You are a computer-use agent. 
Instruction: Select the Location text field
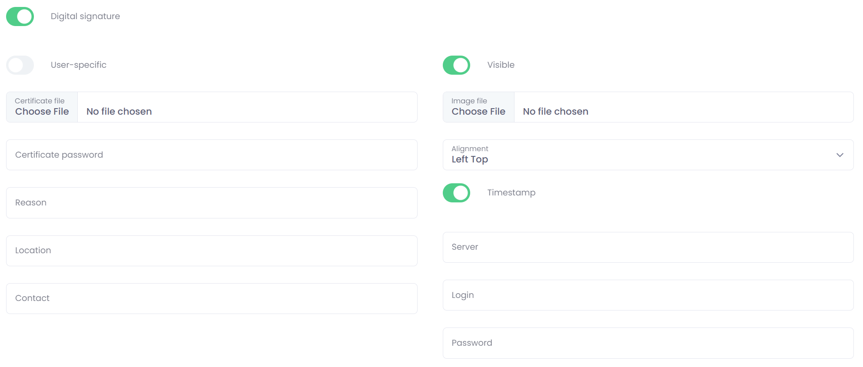point(212,251)
